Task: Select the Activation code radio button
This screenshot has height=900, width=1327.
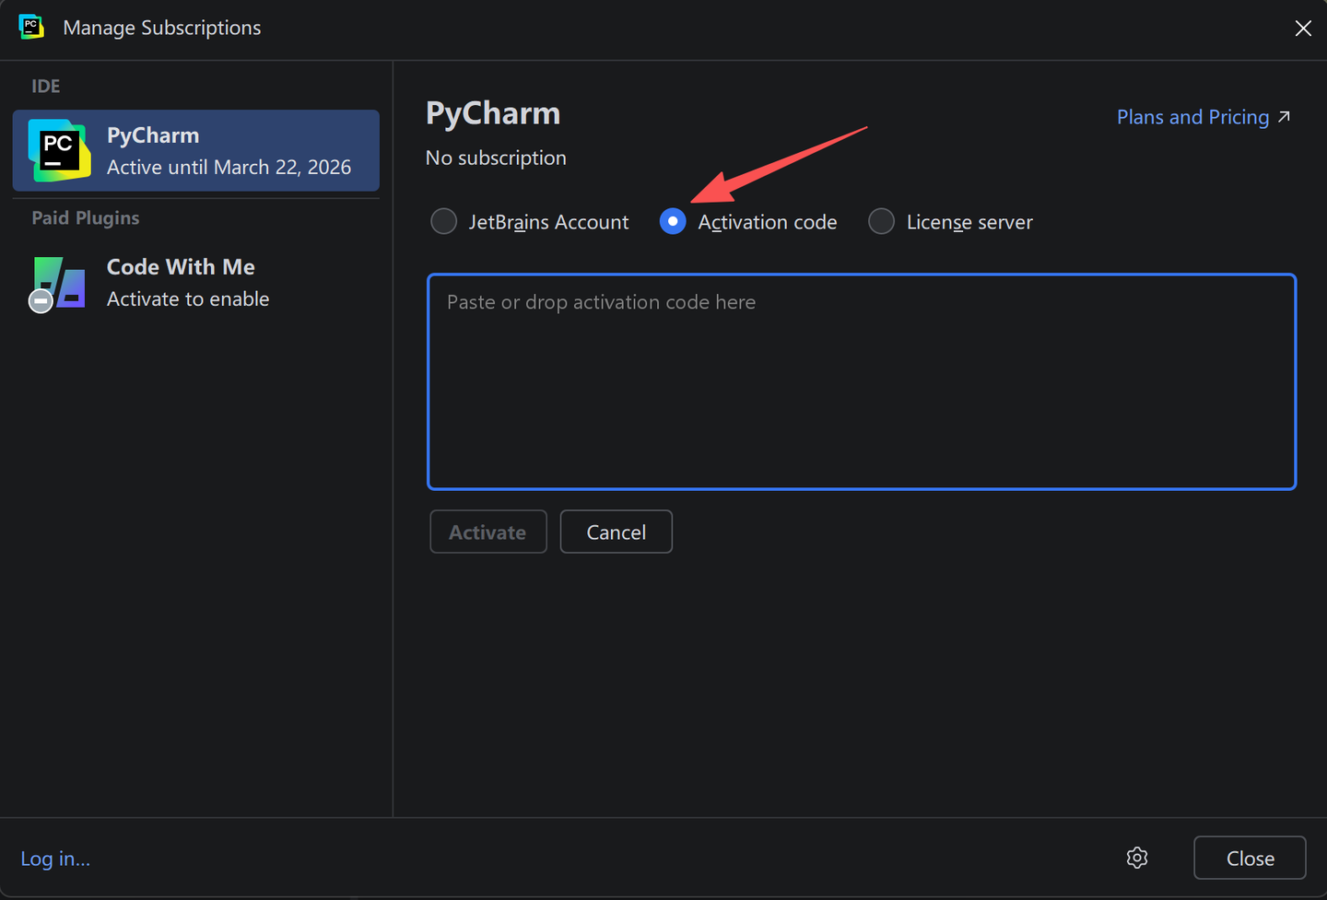Action: 673,222
